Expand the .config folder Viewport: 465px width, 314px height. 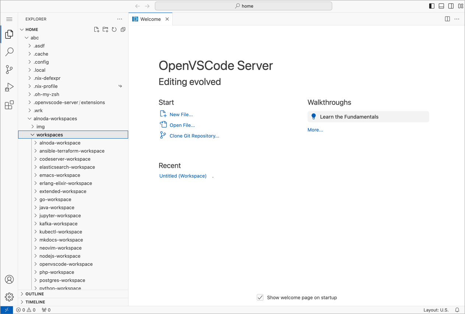(x=73, y=62)
